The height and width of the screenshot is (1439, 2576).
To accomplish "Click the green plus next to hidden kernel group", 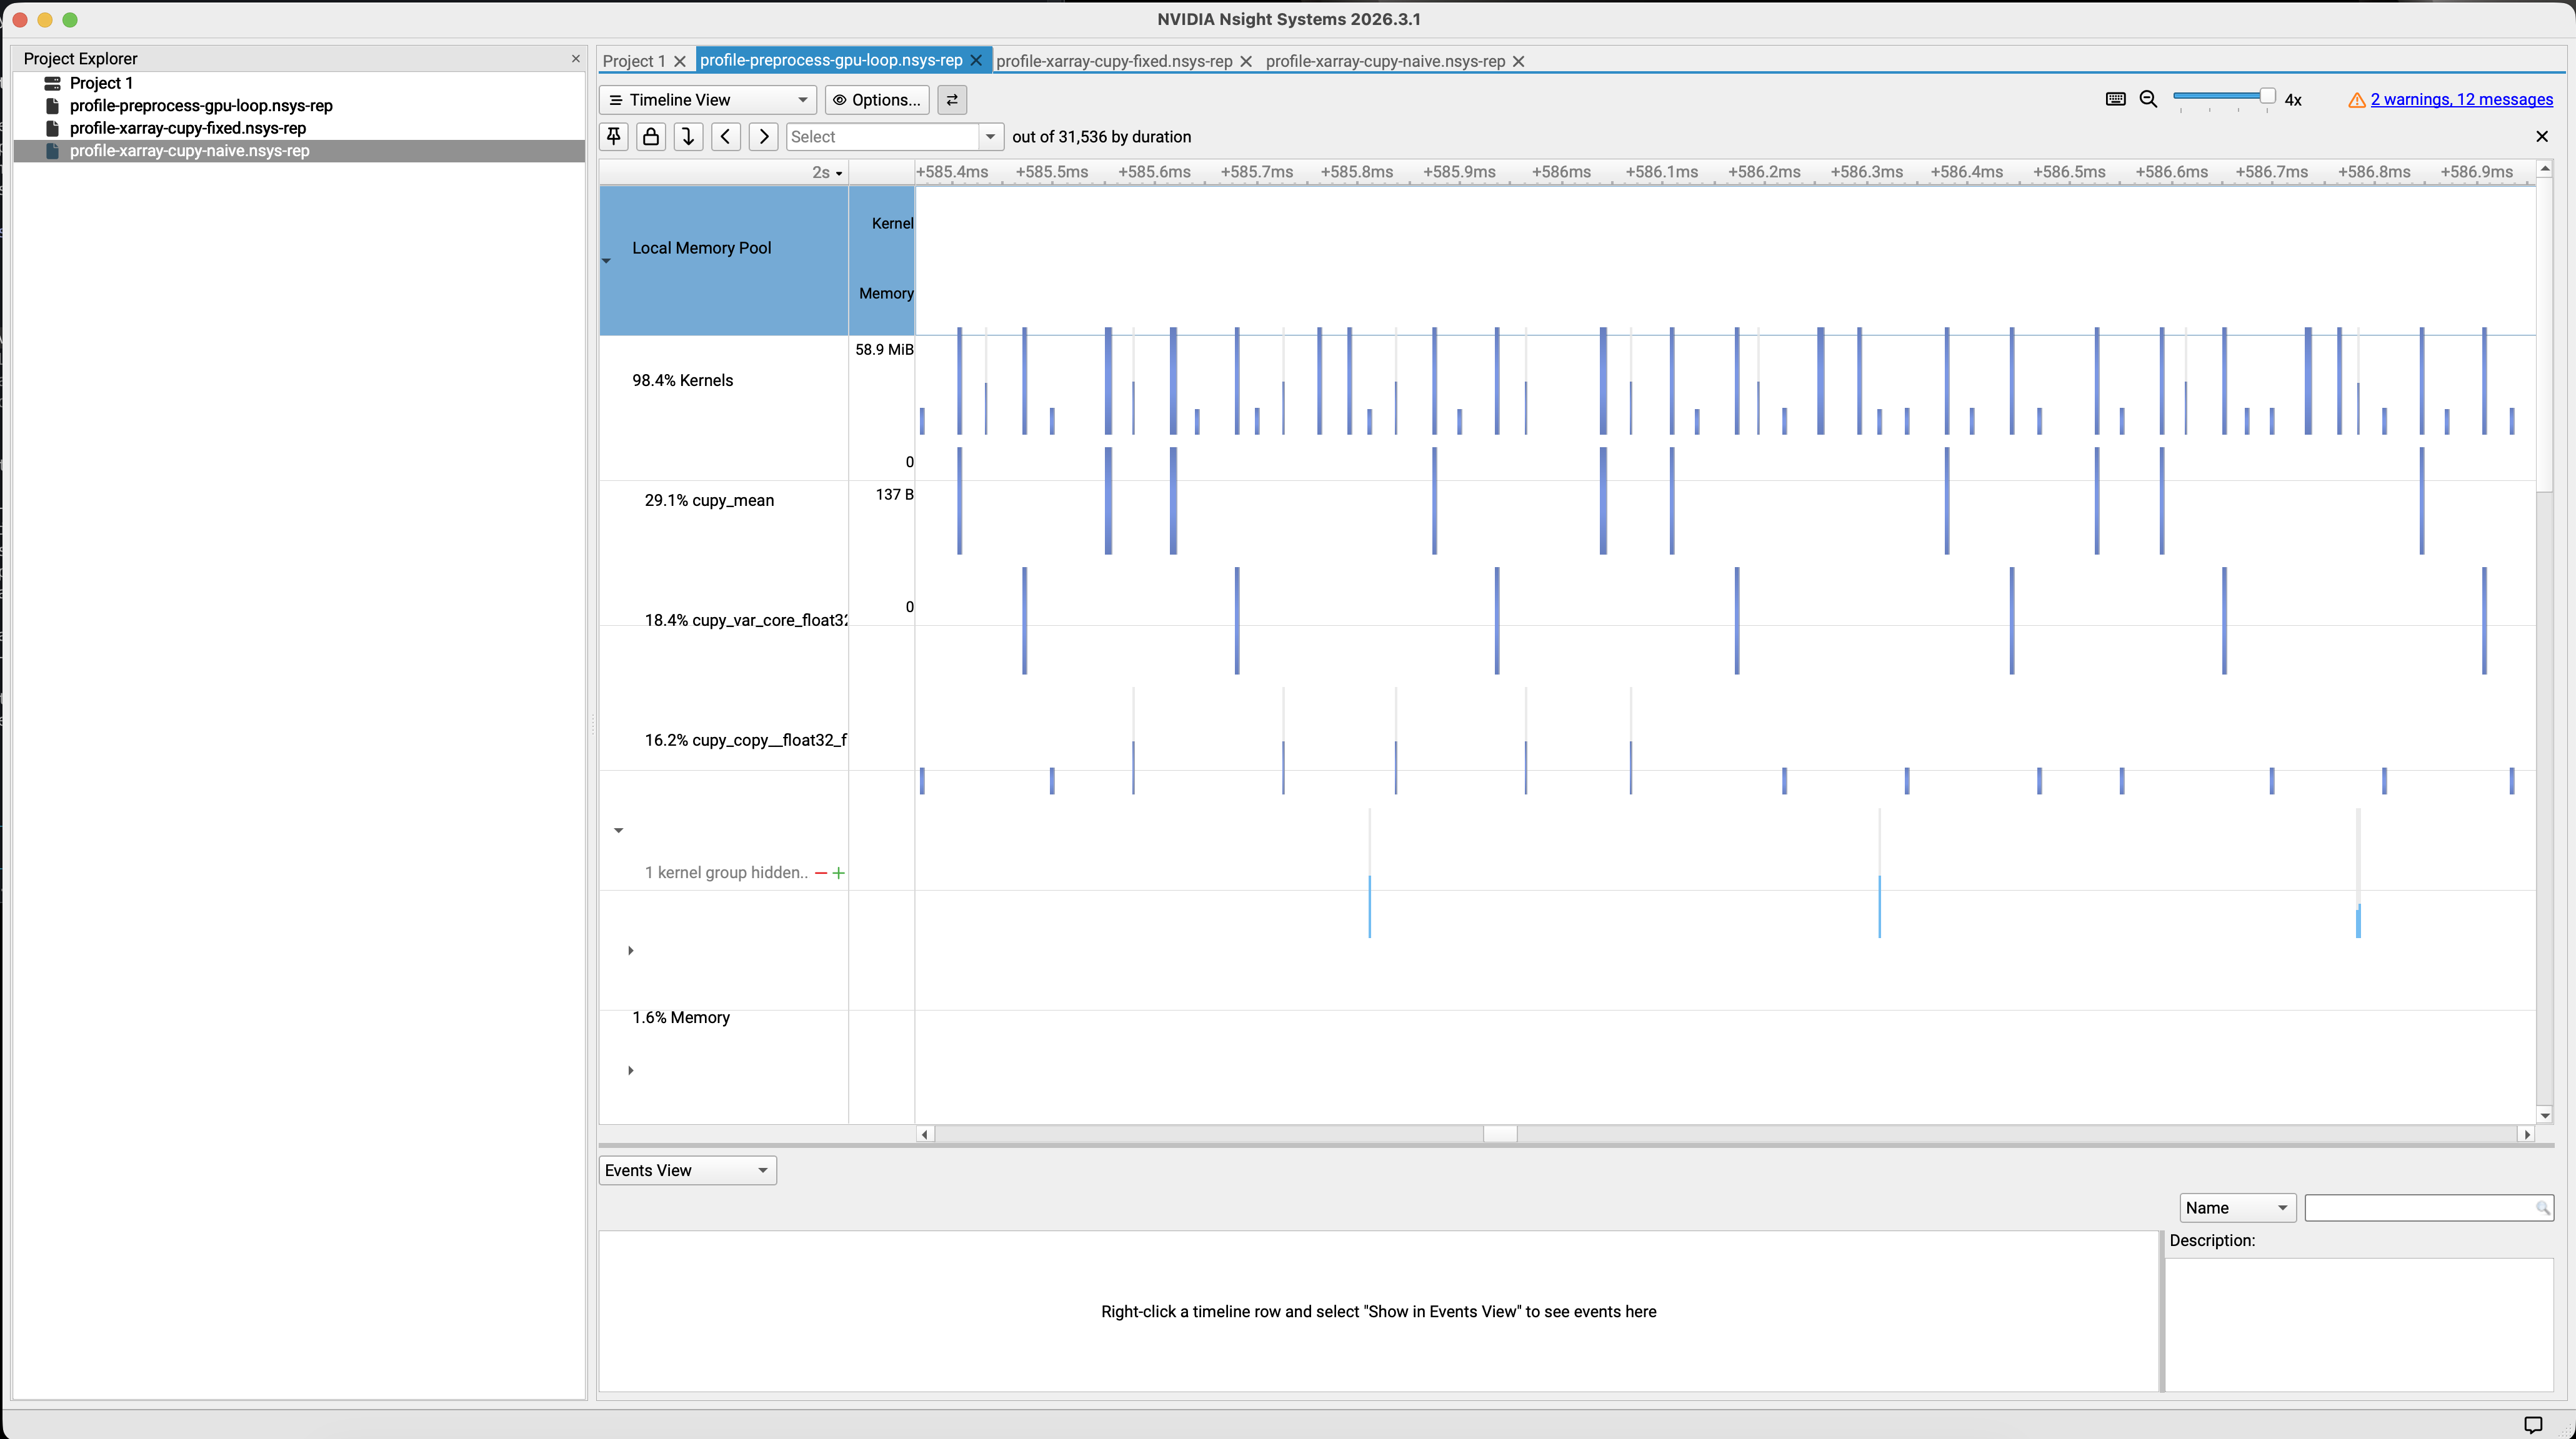I will (x=839, y=873).
